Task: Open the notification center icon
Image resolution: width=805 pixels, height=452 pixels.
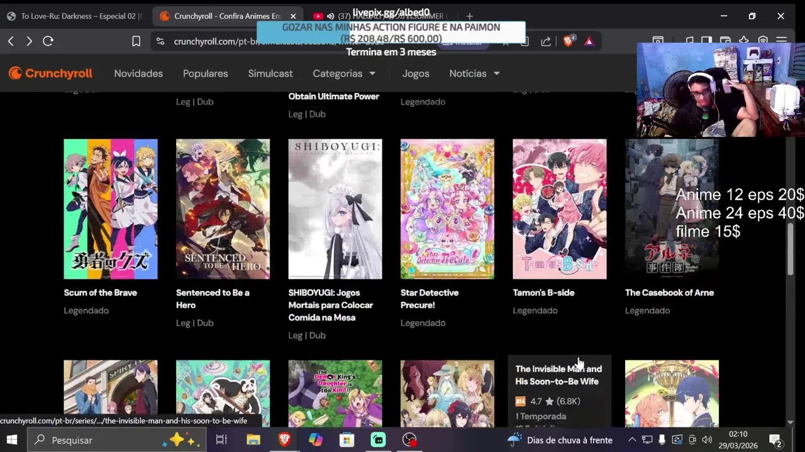Action: click(775, 440)
